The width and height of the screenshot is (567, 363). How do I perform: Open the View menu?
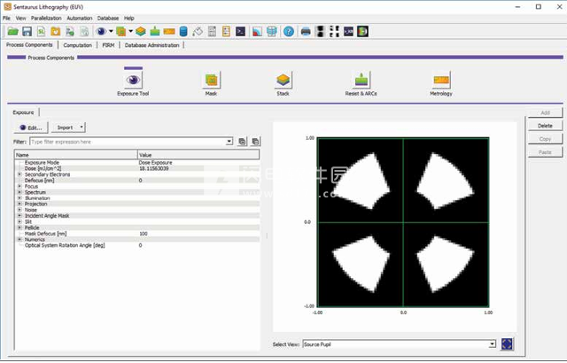(20, 18)
